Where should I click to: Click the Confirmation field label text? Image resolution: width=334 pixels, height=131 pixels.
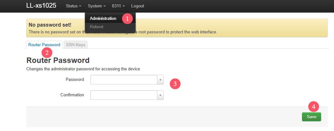click(72, 95)
